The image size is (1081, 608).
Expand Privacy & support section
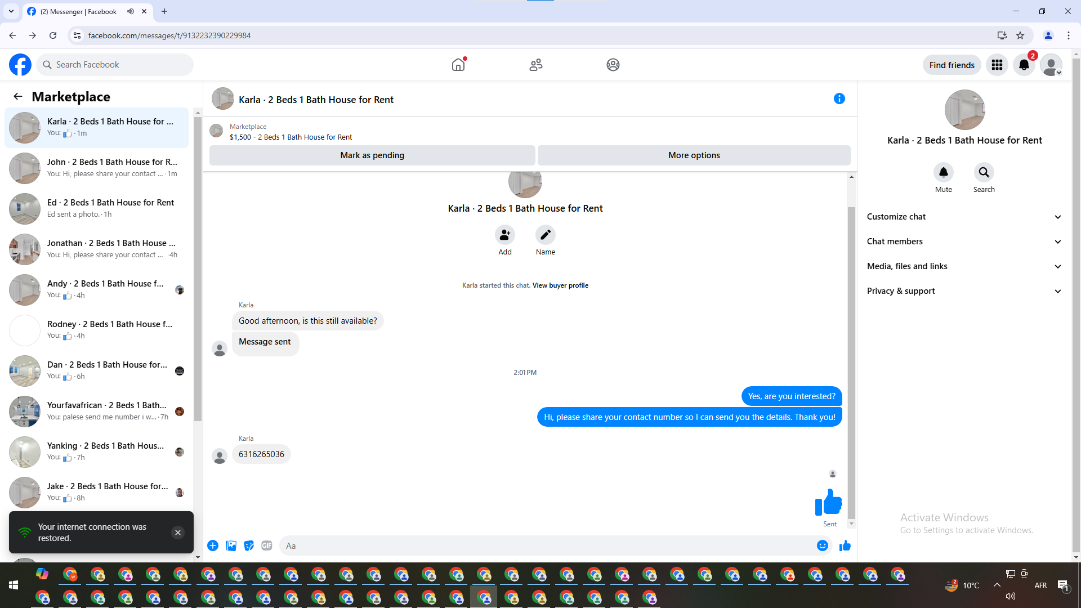(964, 291)
